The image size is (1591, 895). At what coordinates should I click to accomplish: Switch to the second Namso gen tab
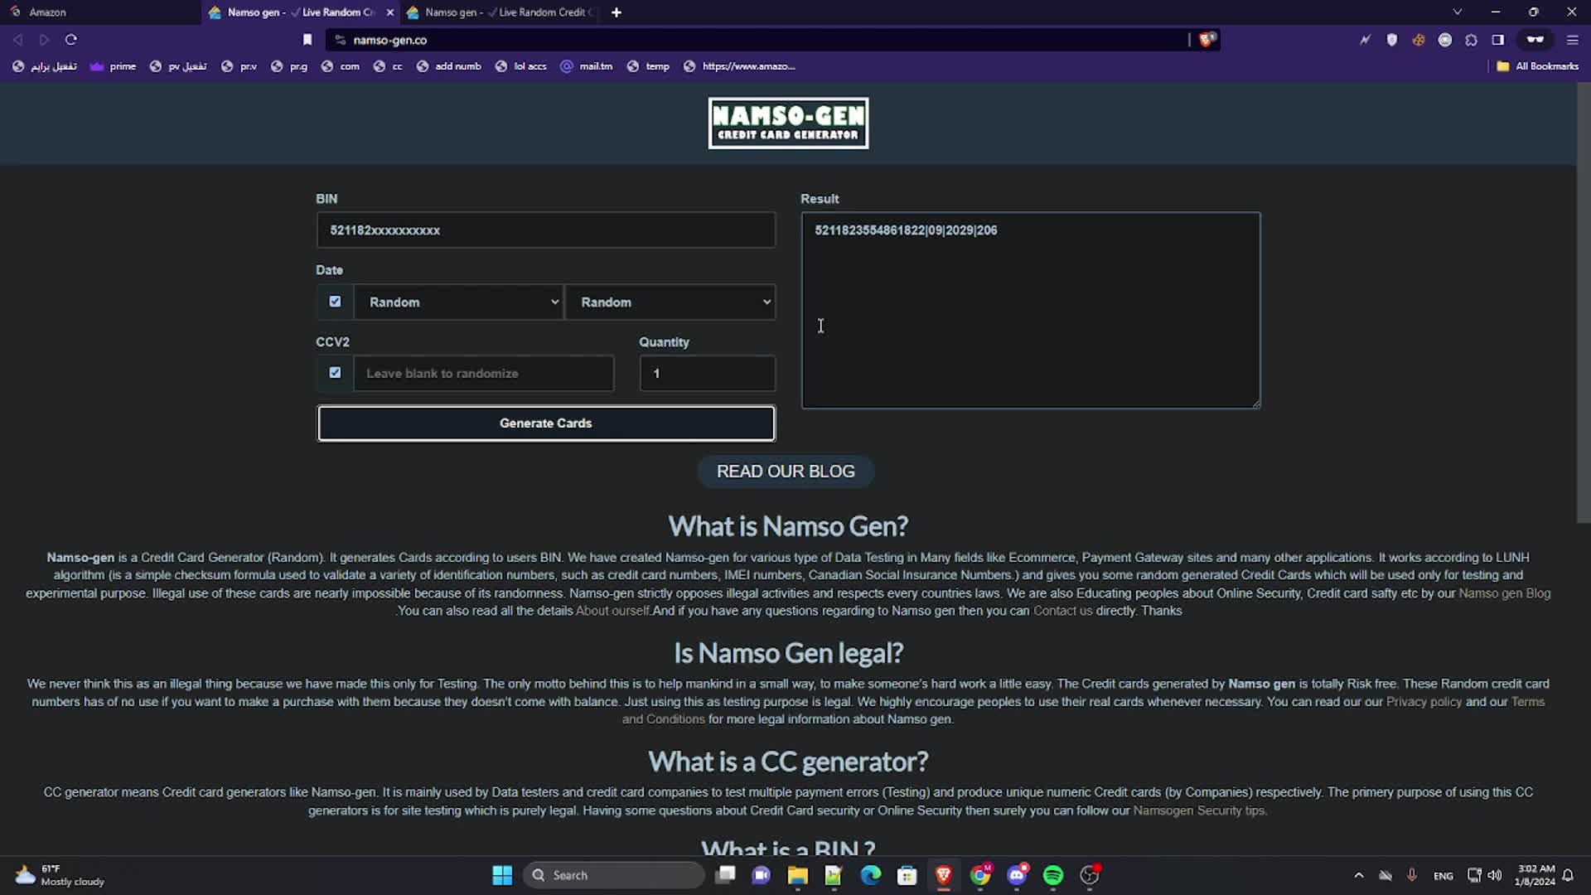[497, 12]
